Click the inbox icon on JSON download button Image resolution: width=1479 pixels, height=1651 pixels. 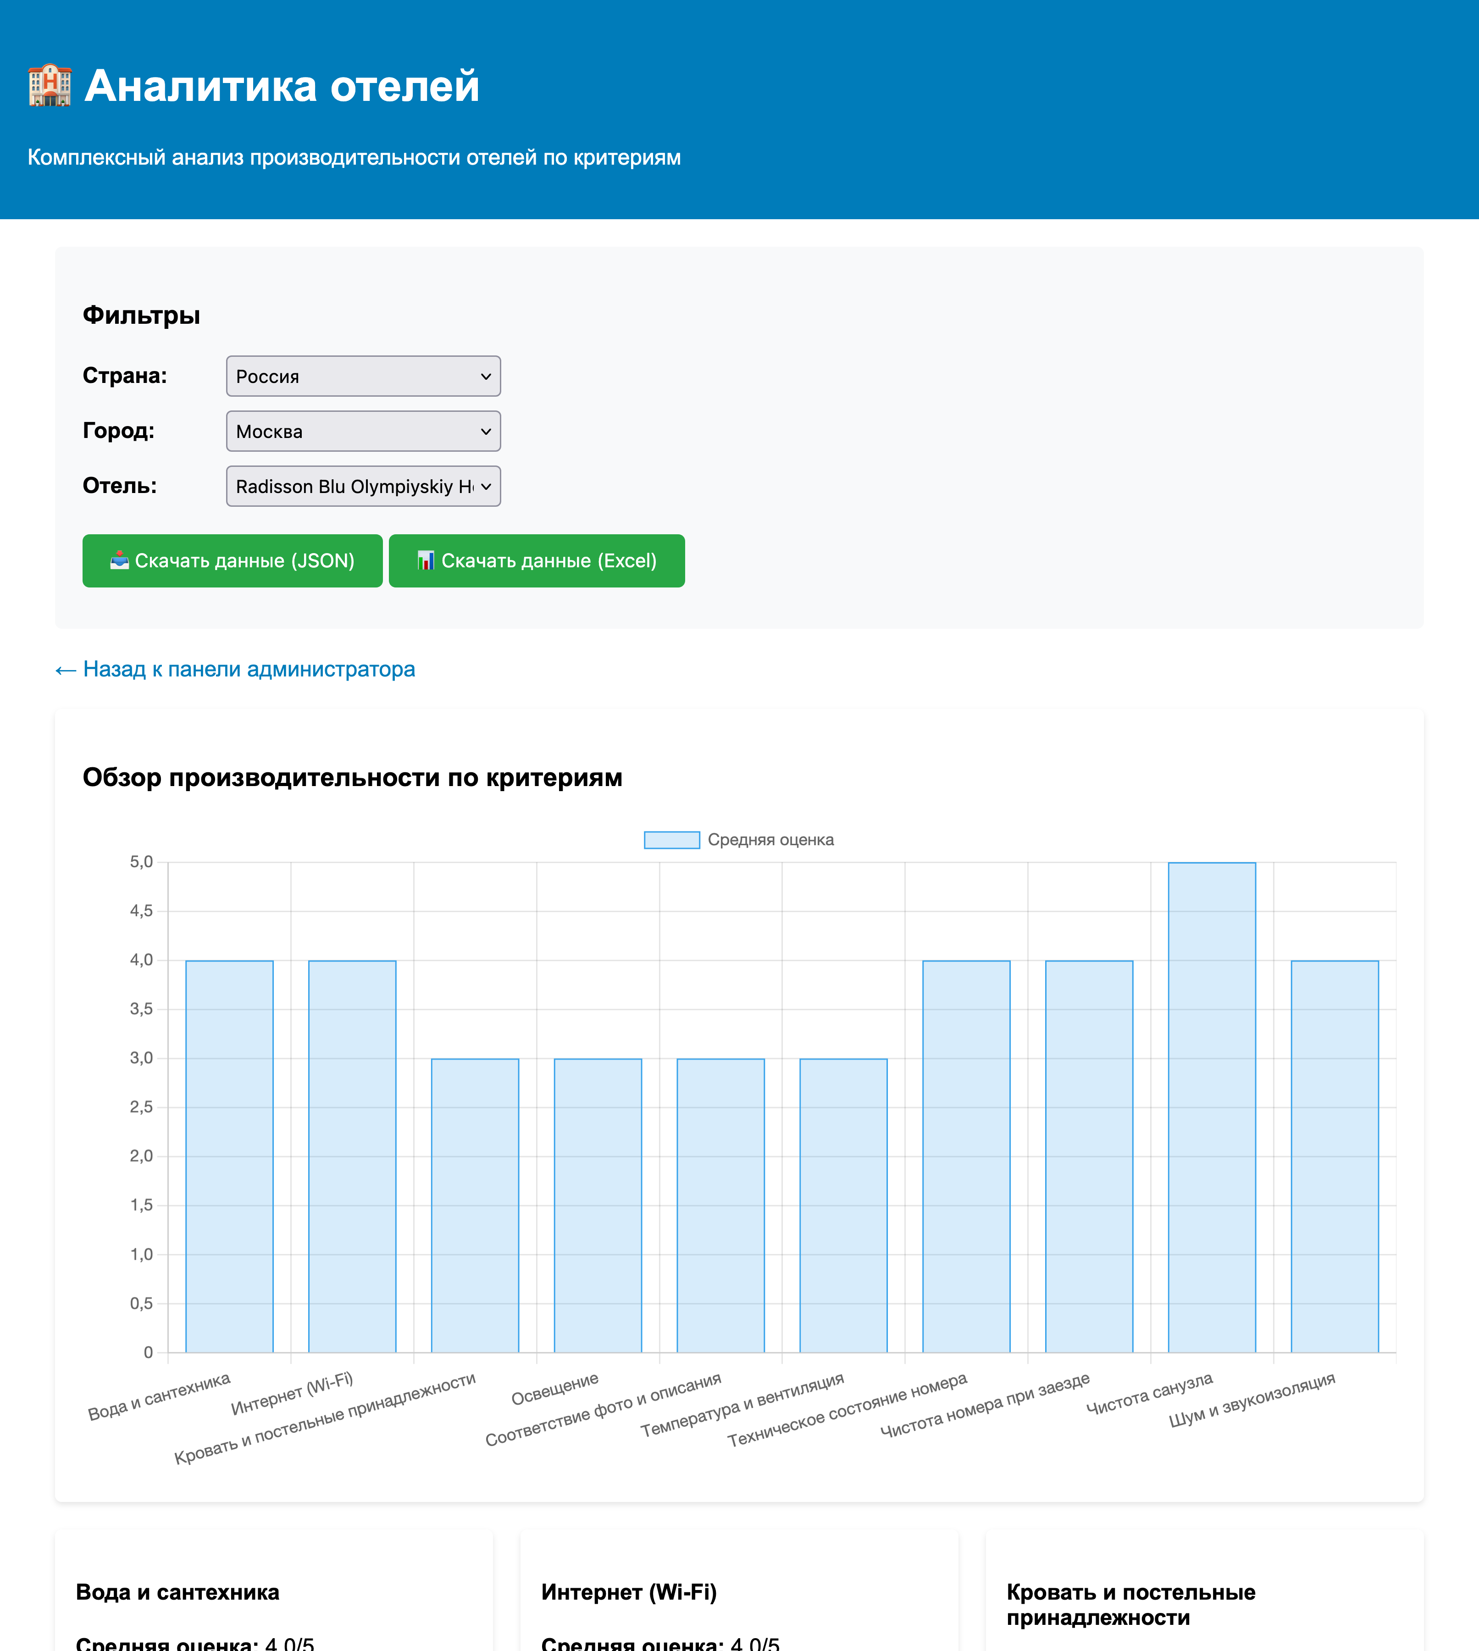click(119, 560)
